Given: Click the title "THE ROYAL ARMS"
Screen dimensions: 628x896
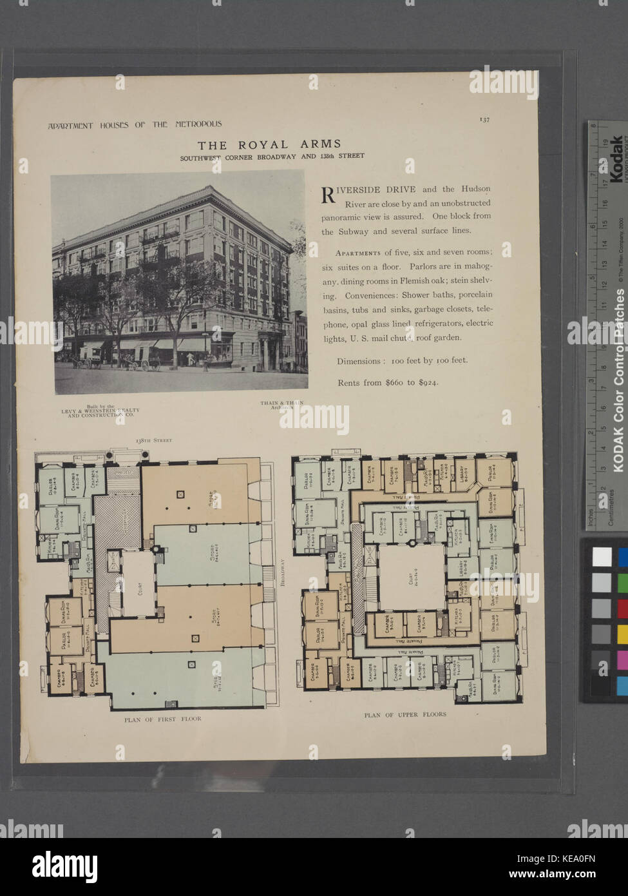Looking at the screenshot, I should (269, 144).
